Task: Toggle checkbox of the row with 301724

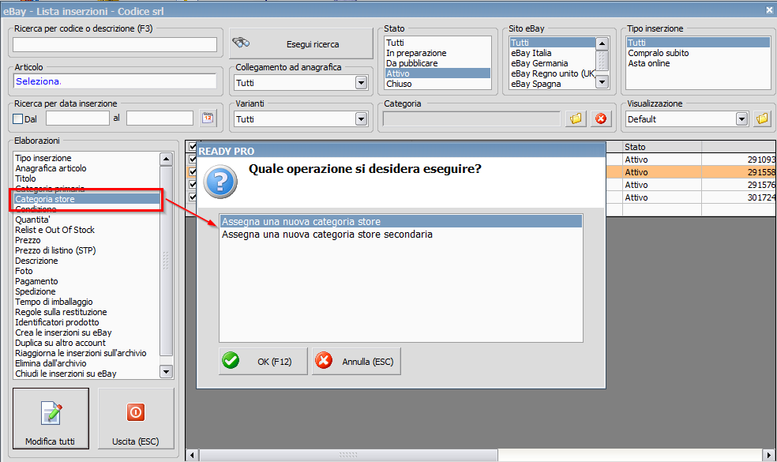Action: (x=193, y=197)
